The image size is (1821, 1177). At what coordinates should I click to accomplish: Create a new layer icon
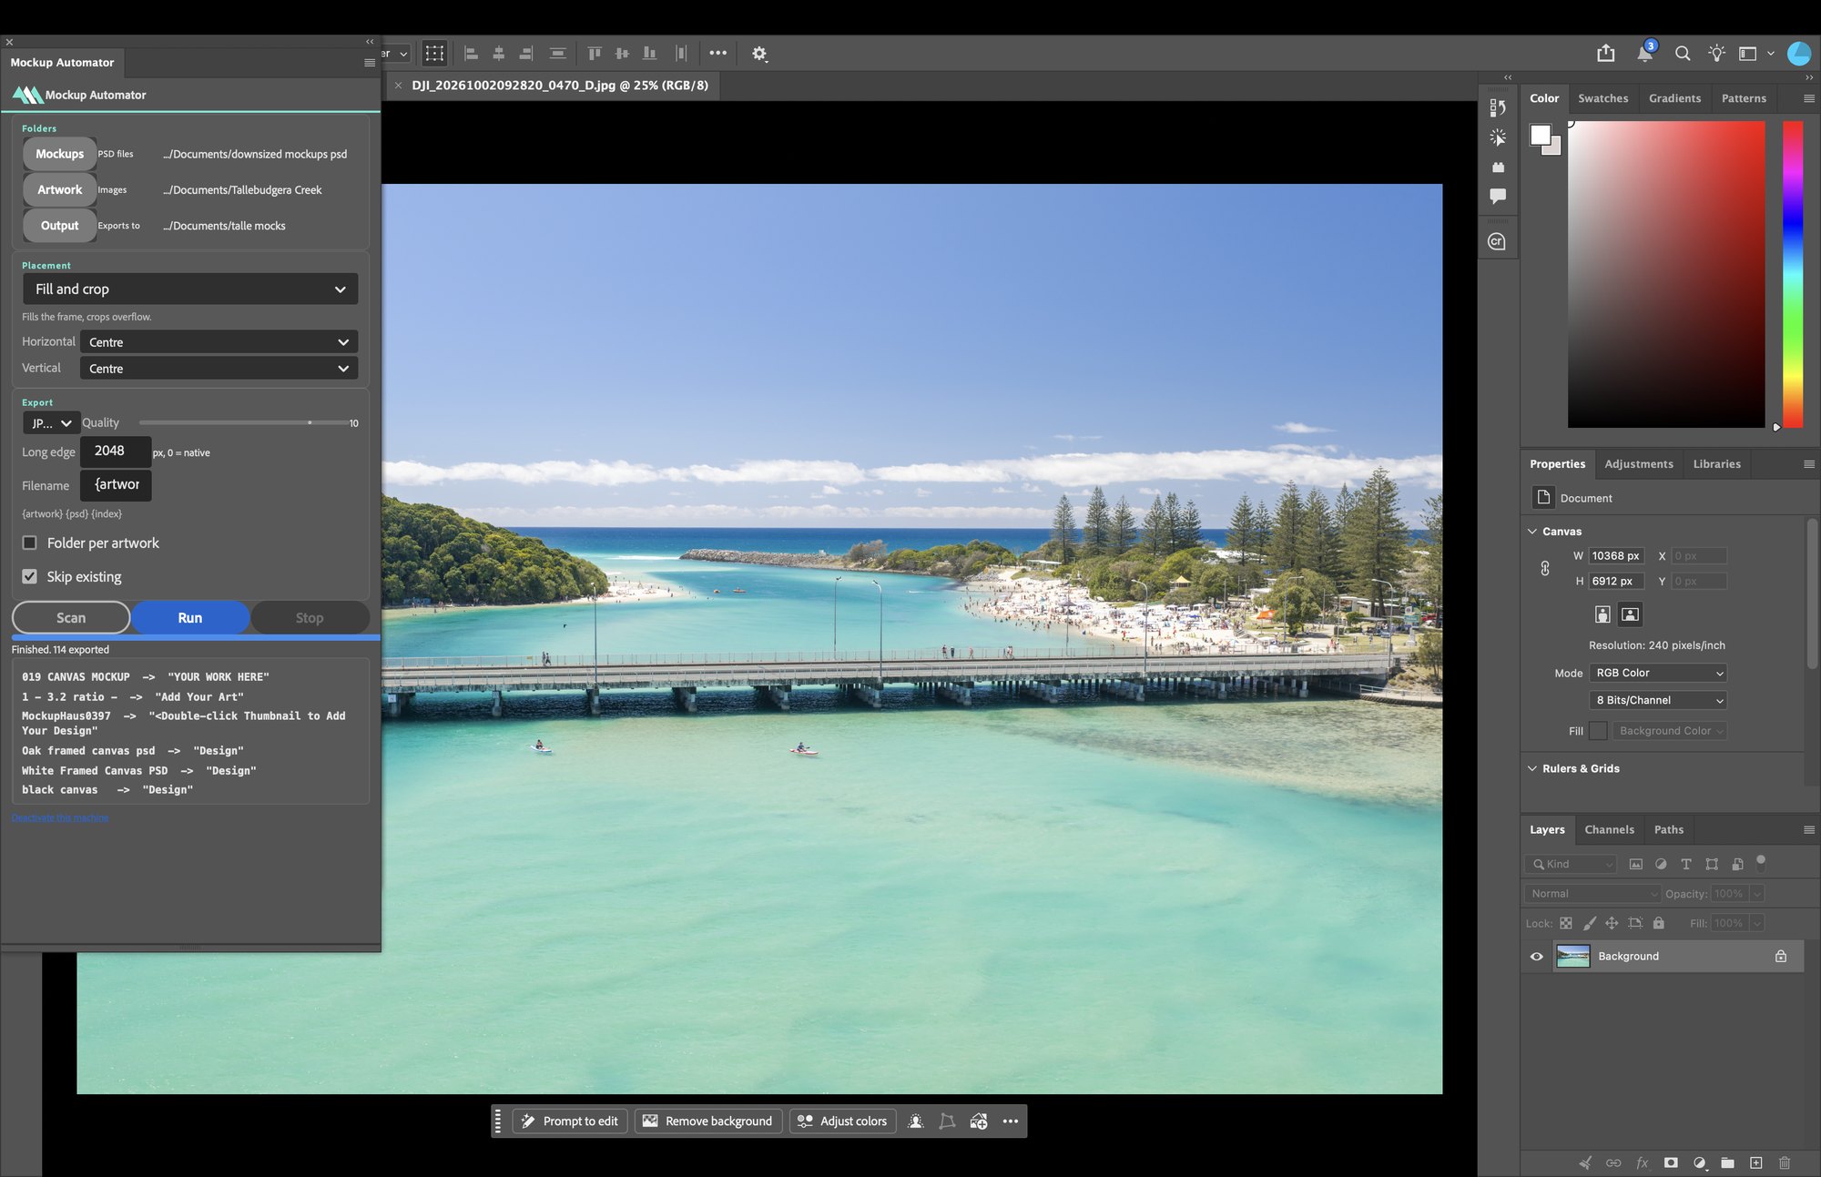click(1756, 1162)
